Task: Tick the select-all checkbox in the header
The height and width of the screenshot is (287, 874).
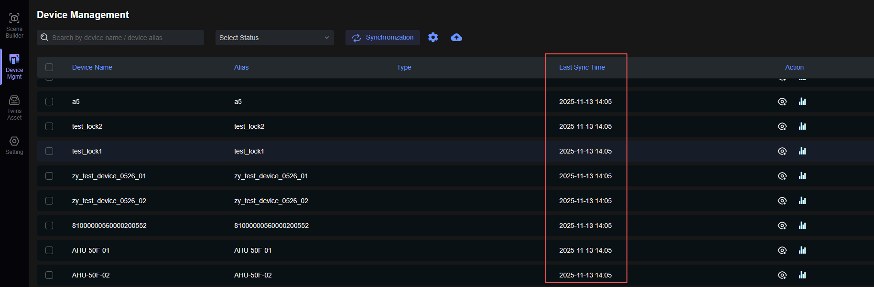Action: pyautogui.click(x=49, y=67)
